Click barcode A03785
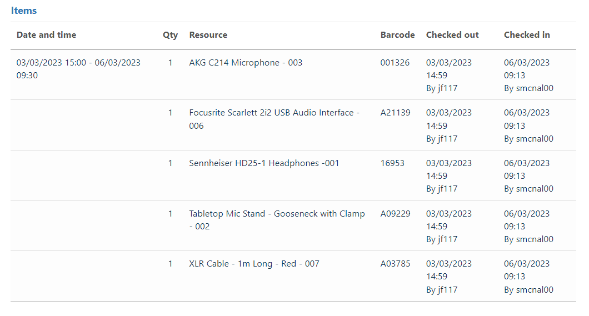 395,264
